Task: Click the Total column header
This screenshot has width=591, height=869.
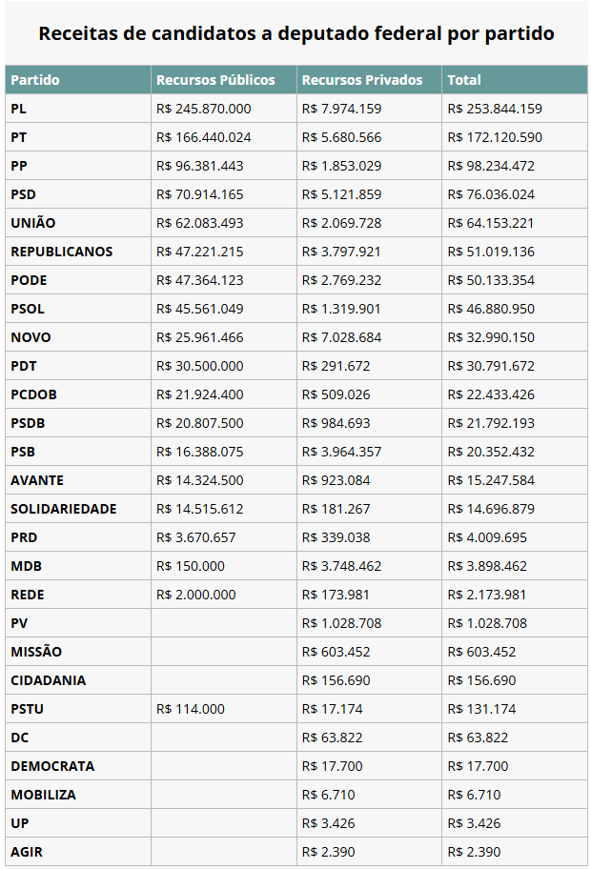Action: [x=515, y=80]
